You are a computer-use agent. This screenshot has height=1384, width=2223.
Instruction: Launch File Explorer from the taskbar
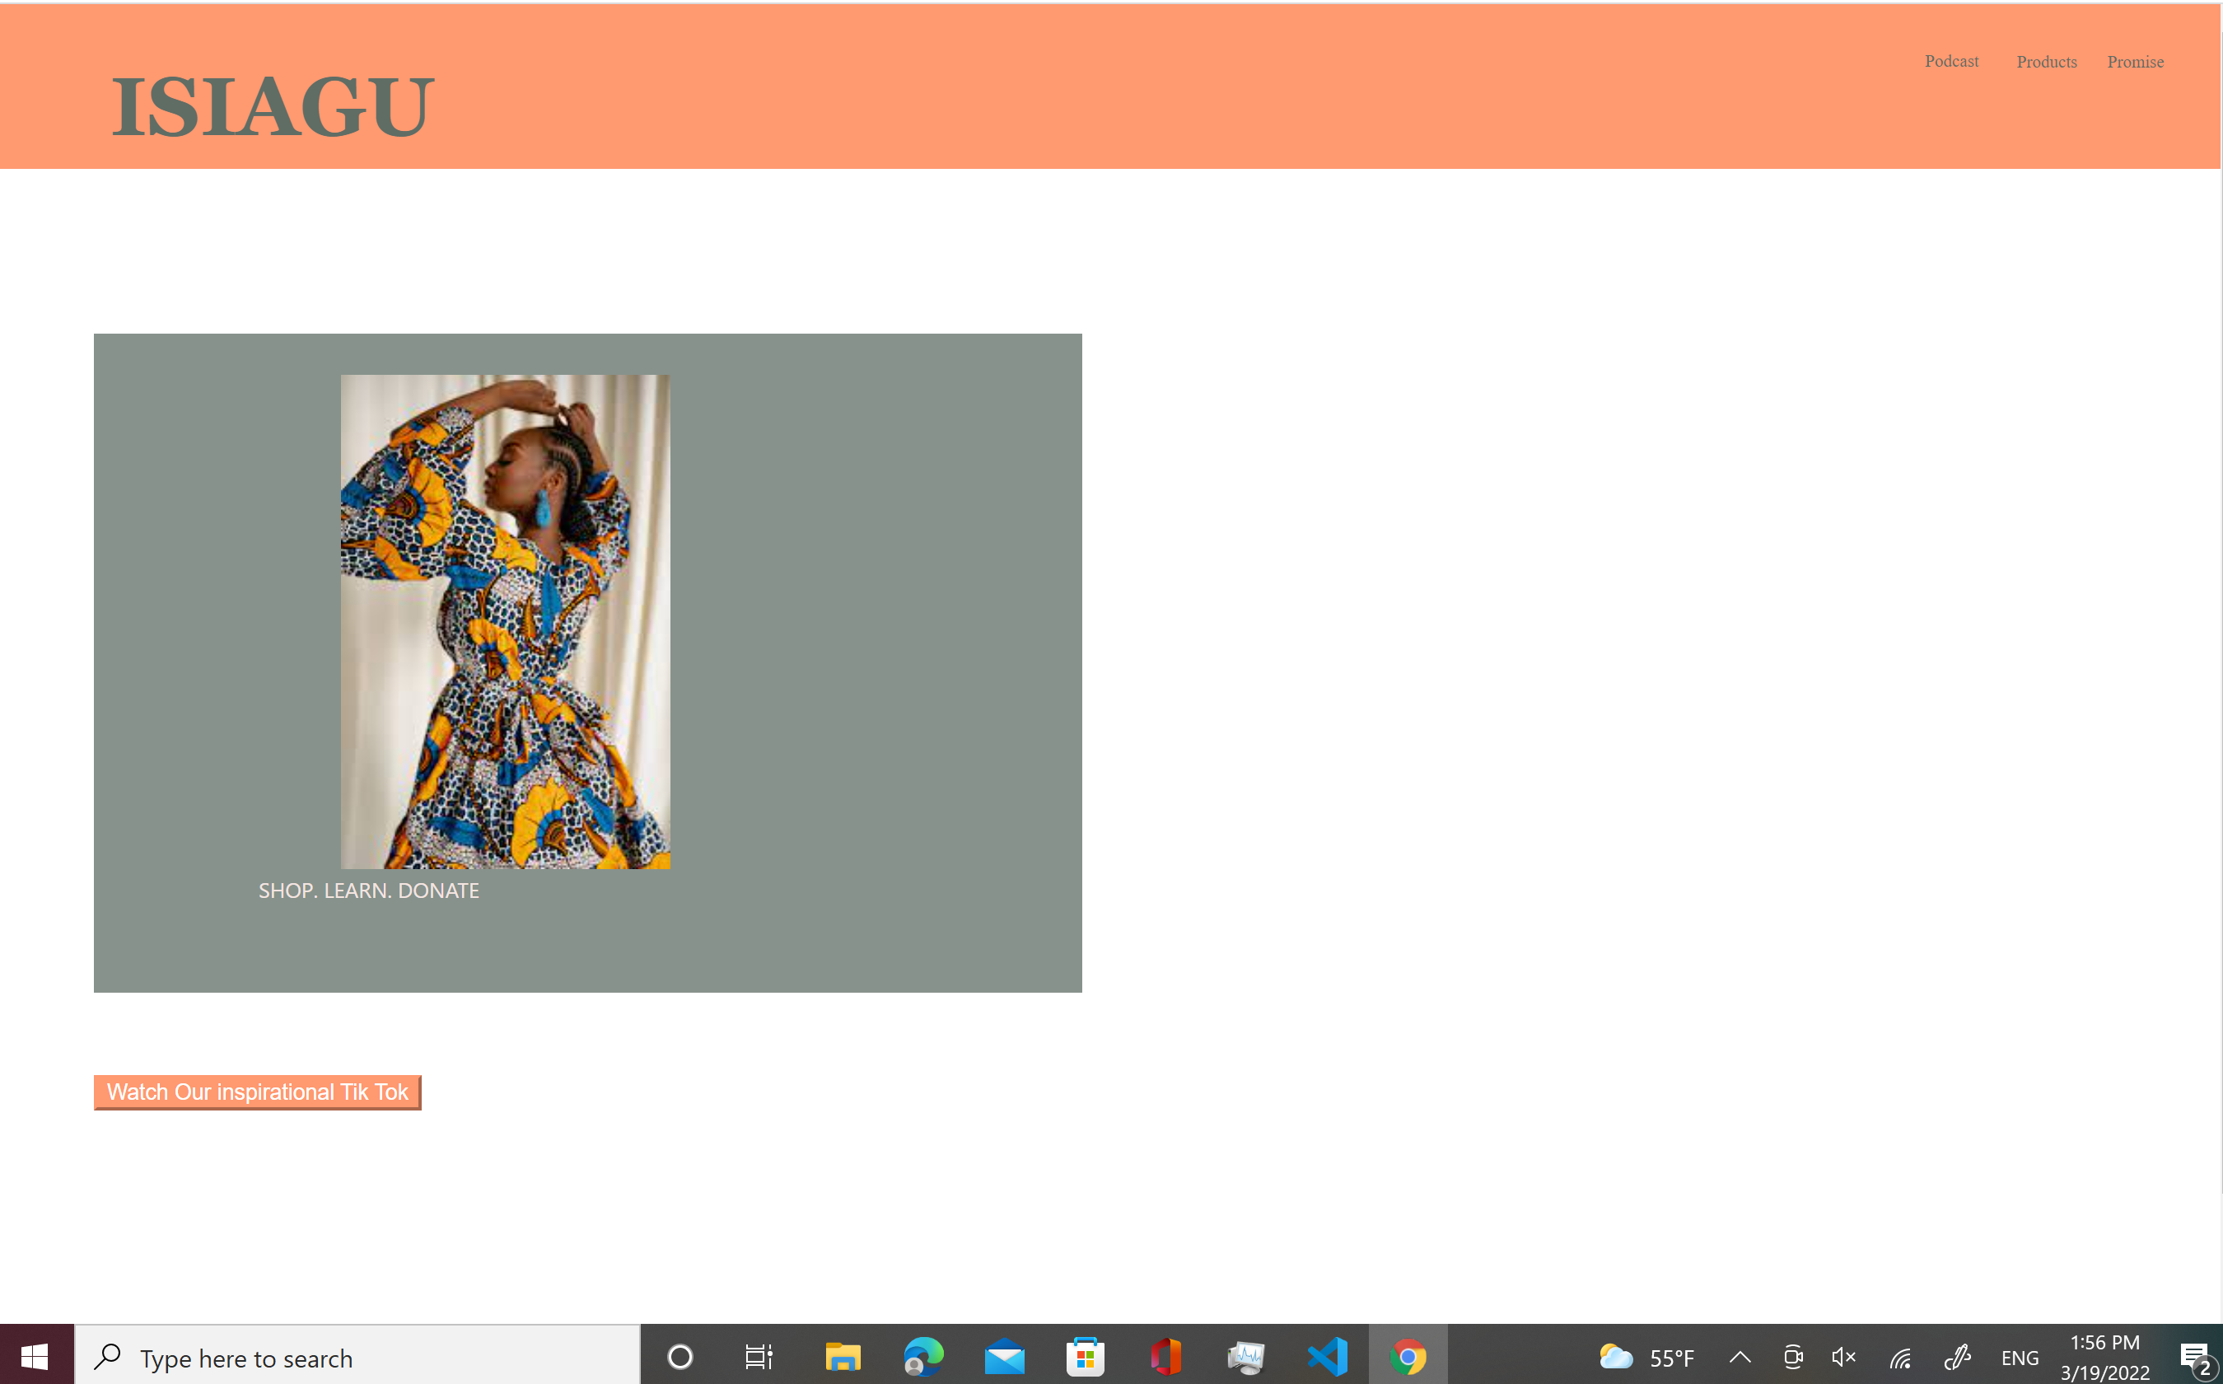tap(842, 1356)
